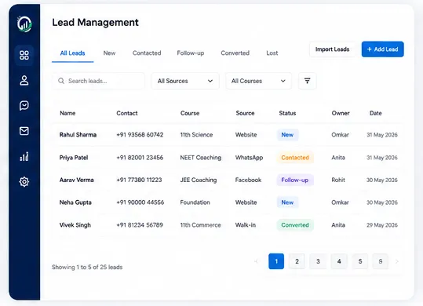
Task: Click owner Rohit in Aarav Verma row
Action: (x=338, y=180)
